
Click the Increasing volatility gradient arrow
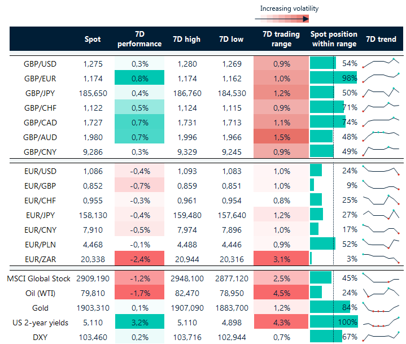[281, 19]
